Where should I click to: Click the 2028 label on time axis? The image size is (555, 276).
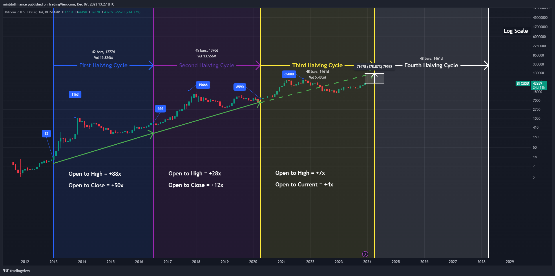[x=481, y=262]
